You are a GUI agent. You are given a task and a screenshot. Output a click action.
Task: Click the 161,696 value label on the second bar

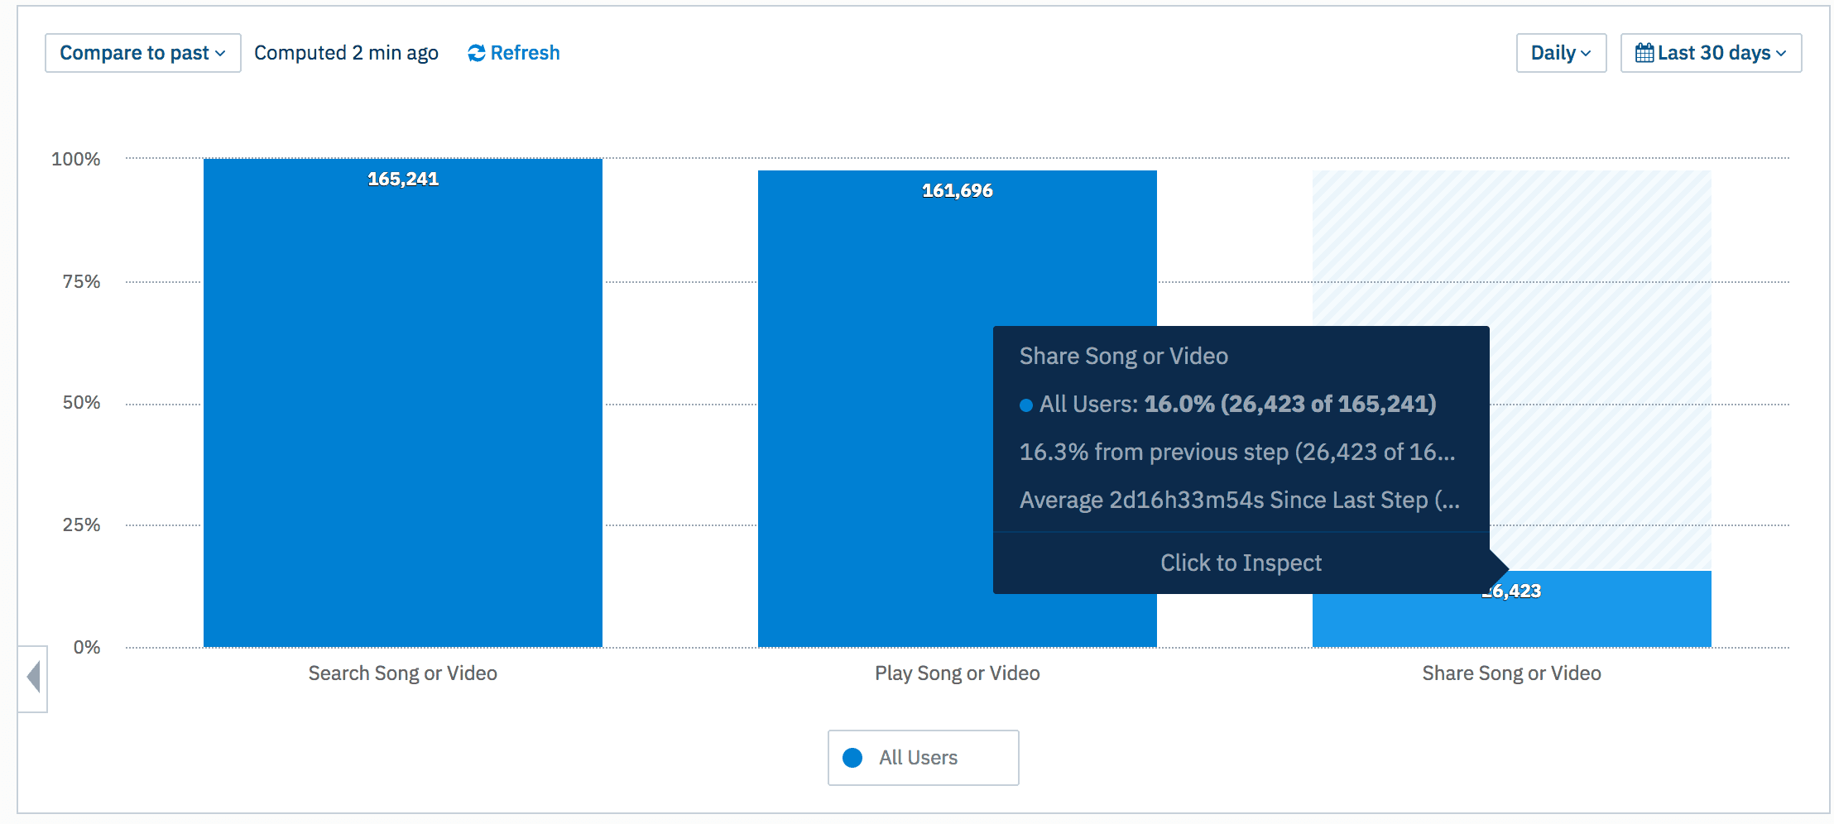point(957,191)
